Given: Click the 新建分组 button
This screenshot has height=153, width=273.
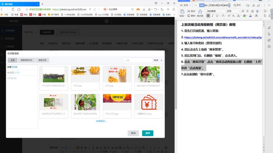Looking at the screenshot, I should point(42,60).
